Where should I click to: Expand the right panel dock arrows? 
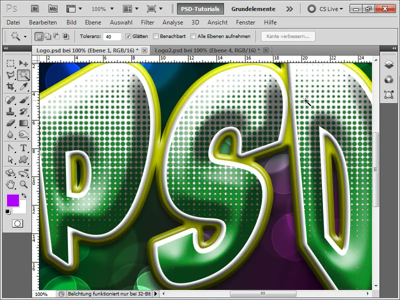394,48
